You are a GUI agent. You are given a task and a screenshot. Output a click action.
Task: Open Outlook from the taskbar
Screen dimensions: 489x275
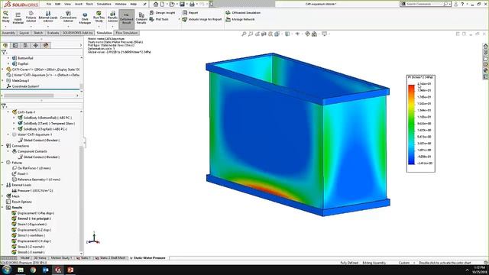(46, 270)
